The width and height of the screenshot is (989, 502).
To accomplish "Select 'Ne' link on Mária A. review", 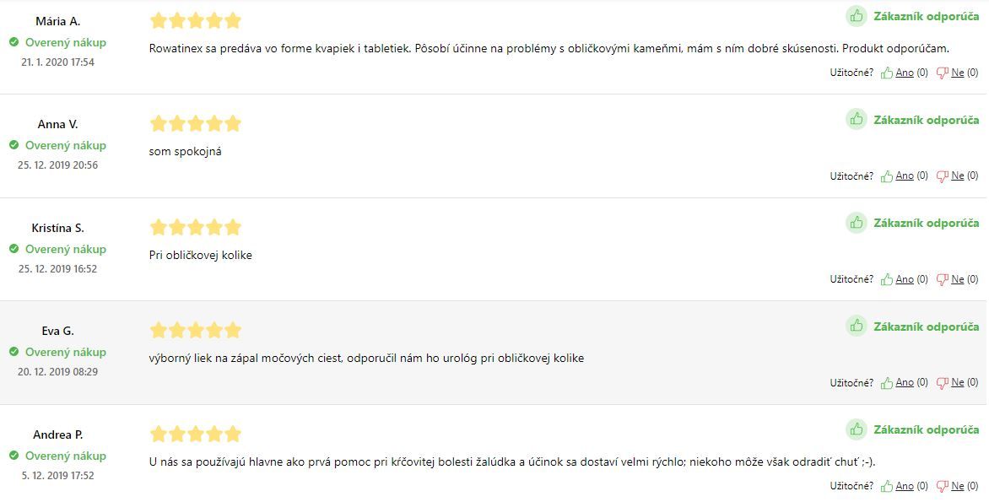I will (958, 73).
